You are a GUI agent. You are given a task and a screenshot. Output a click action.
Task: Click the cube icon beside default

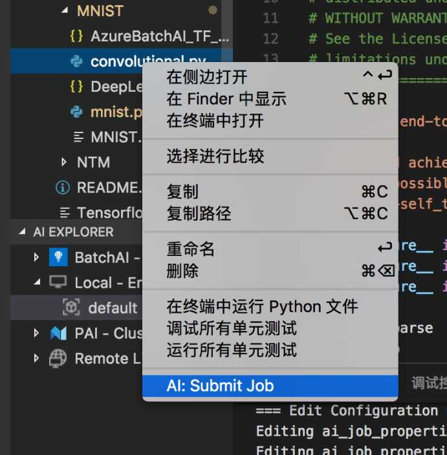click(x=71, y=307)
